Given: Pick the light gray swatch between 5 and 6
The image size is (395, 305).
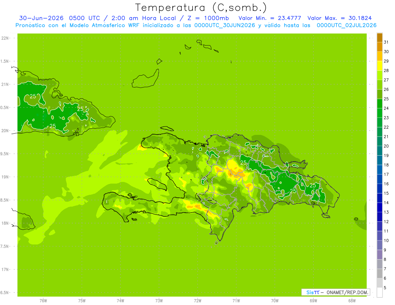Looking at the screenshot, I should click(380, 283).
